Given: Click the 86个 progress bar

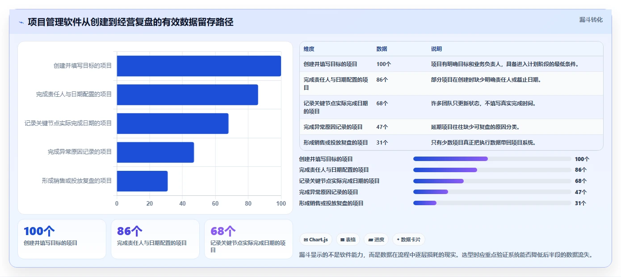Looking at the screenshot, I should click(x=492, y=170).
